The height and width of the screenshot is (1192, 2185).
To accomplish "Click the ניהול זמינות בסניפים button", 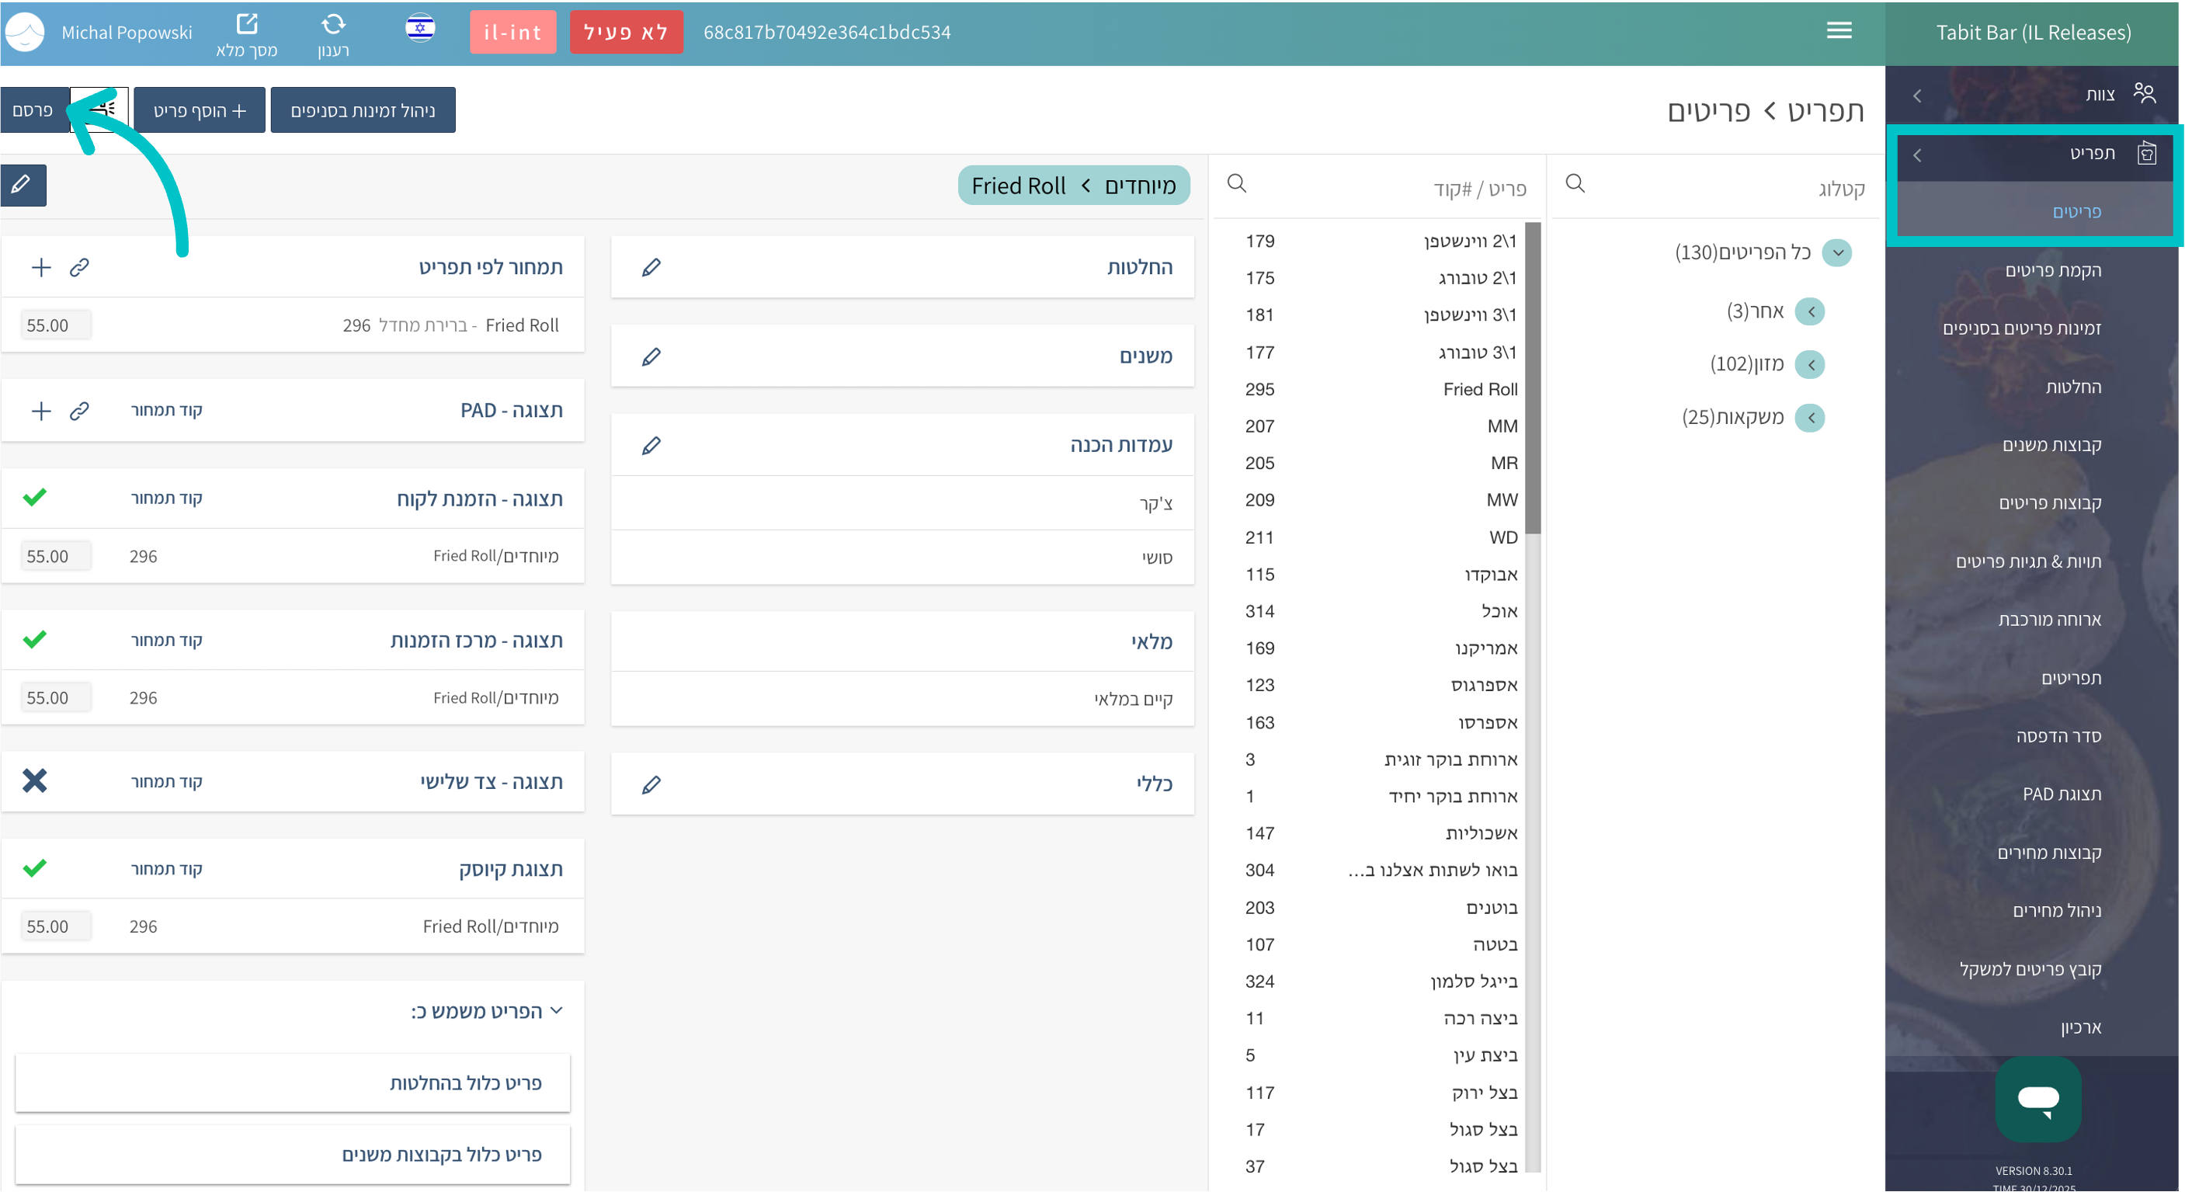I will (x=363, y=110).
